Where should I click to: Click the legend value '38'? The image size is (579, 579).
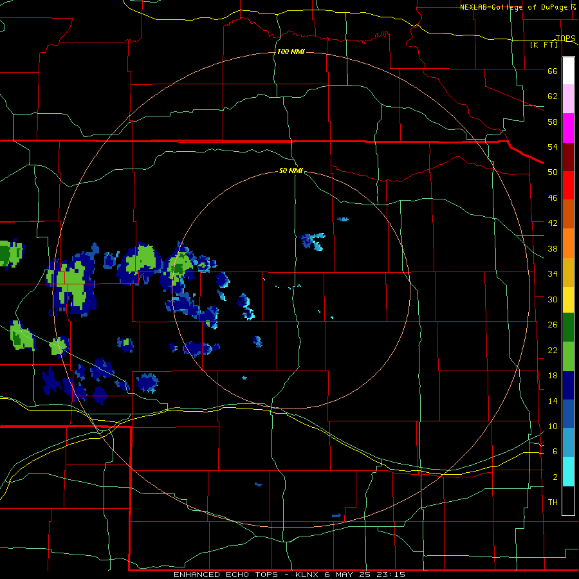(553, 248)
